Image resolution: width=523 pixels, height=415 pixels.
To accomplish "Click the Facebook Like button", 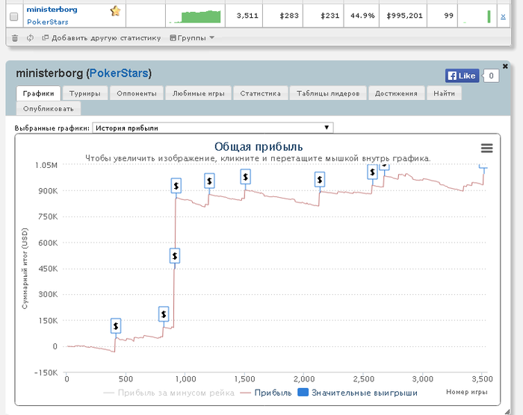I will [x=462, y=75].
